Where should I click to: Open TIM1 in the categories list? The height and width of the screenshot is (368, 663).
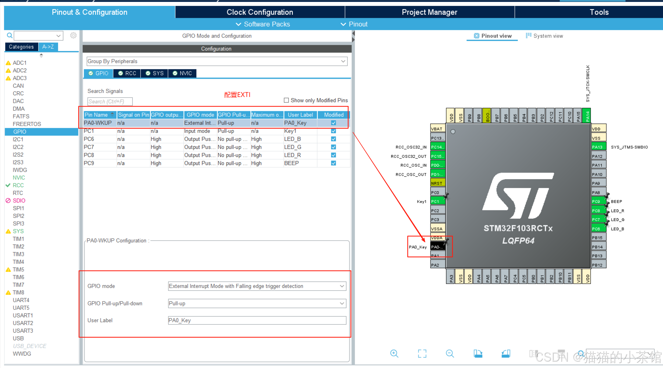coord(19,239)
